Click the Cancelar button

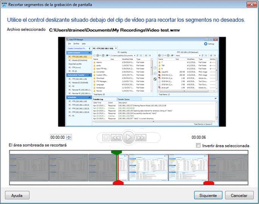click(x=239, y=195)
